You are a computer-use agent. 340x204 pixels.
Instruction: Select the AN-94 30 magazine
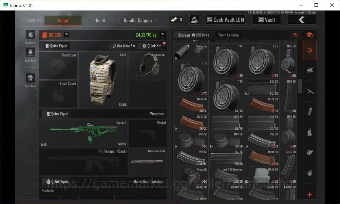pyautogui.click(x=262, y=158)
